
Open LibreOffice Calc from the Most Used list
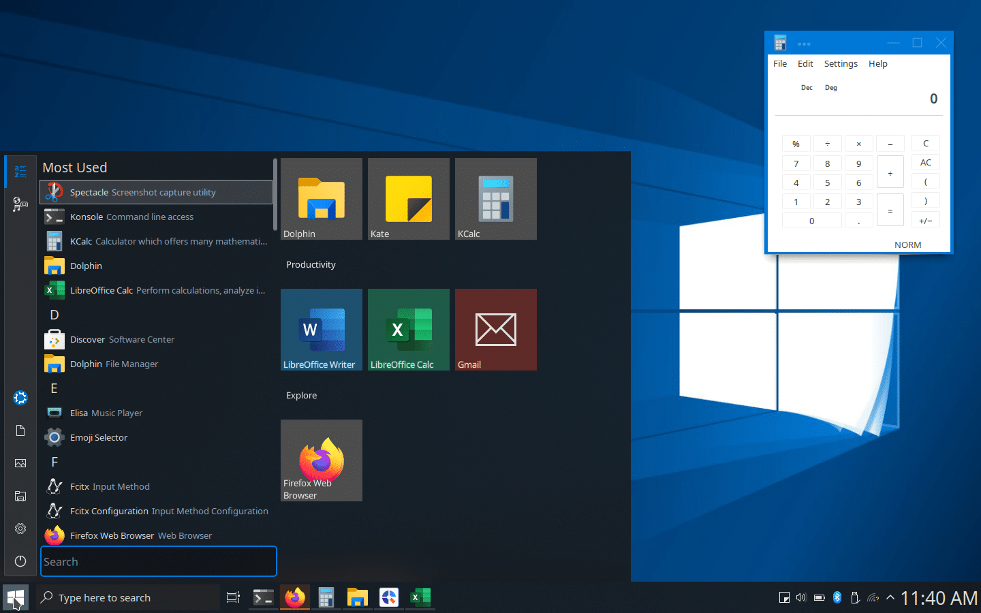point(156,290)
